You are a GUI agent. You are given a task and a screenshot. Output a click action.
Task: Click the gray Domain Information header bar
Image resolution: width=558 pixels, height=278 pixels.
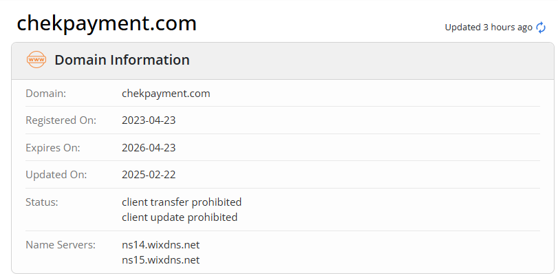click(x=344, y=60)
